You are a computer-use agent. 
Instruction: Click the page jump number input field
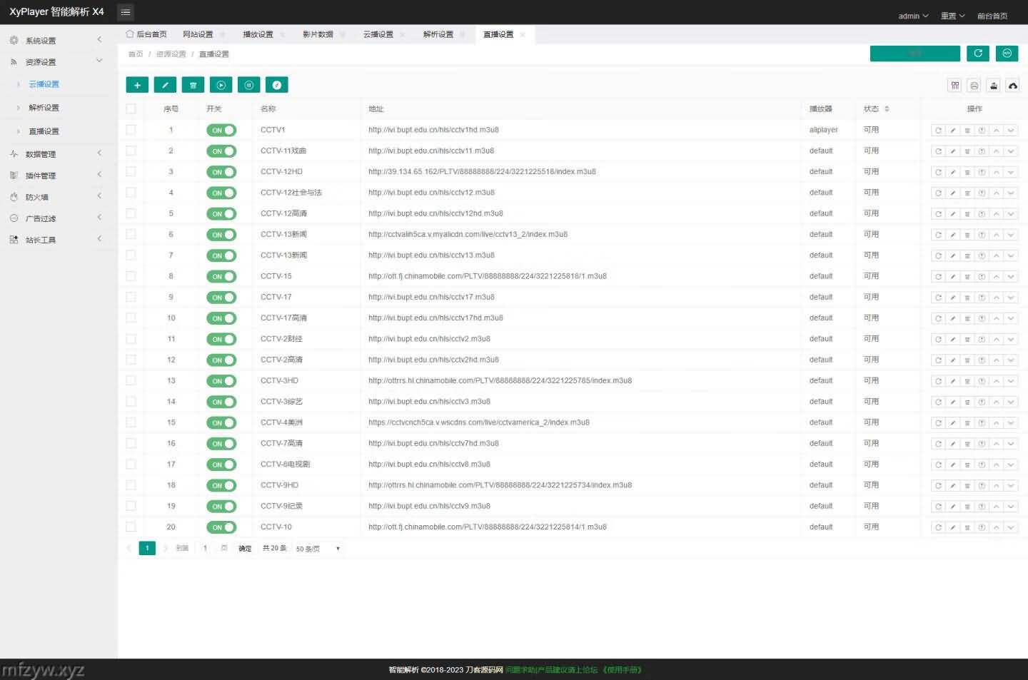[x=206, y=549]
